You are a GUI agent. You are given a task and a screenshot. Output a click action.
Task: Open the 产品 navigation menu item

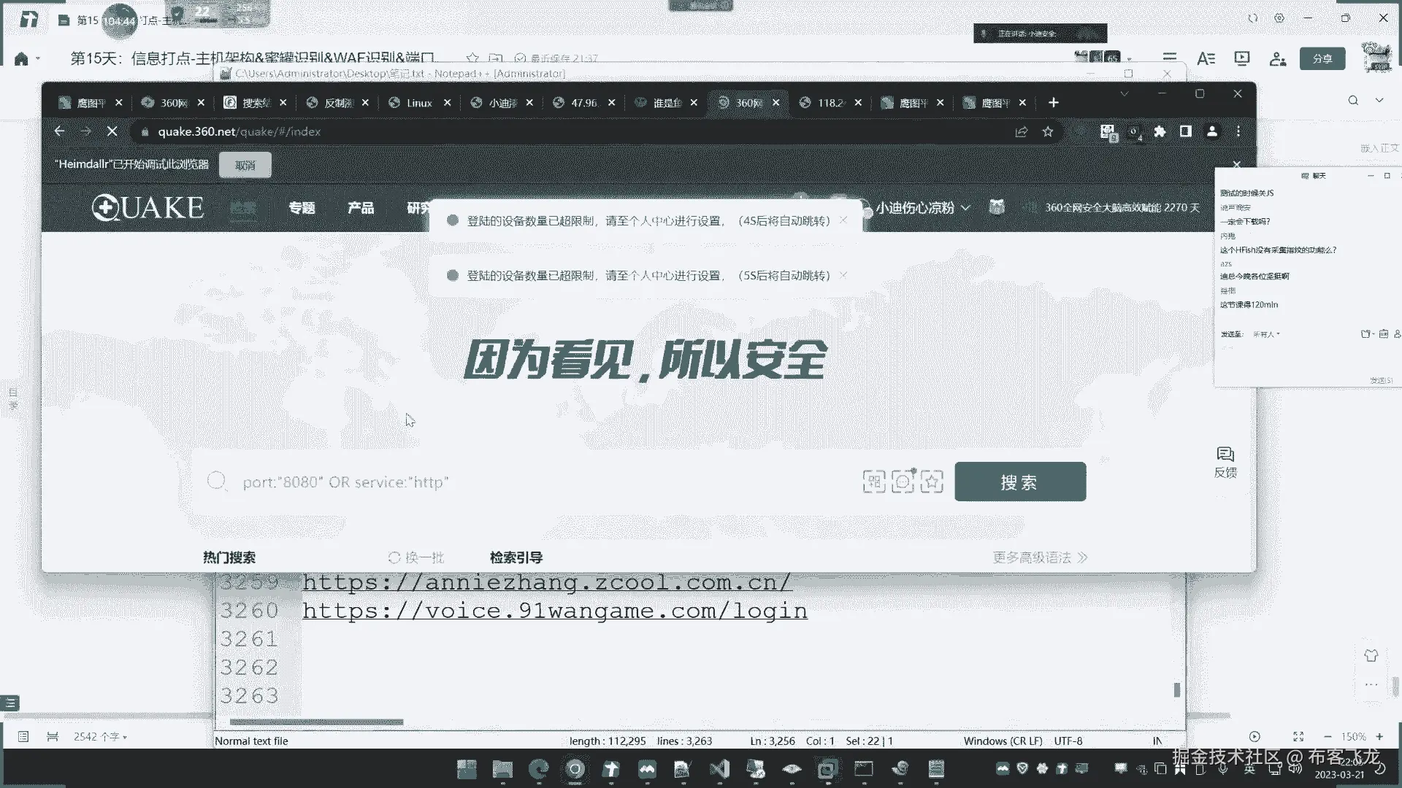point(361,208)
